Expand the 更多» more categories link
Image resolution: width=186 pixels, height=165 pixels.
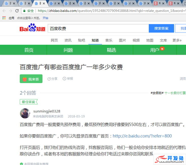(177, 40)
